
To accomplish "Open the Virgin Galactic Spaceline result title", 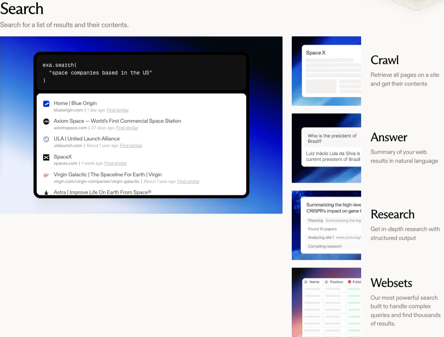I will coord(108,174).
